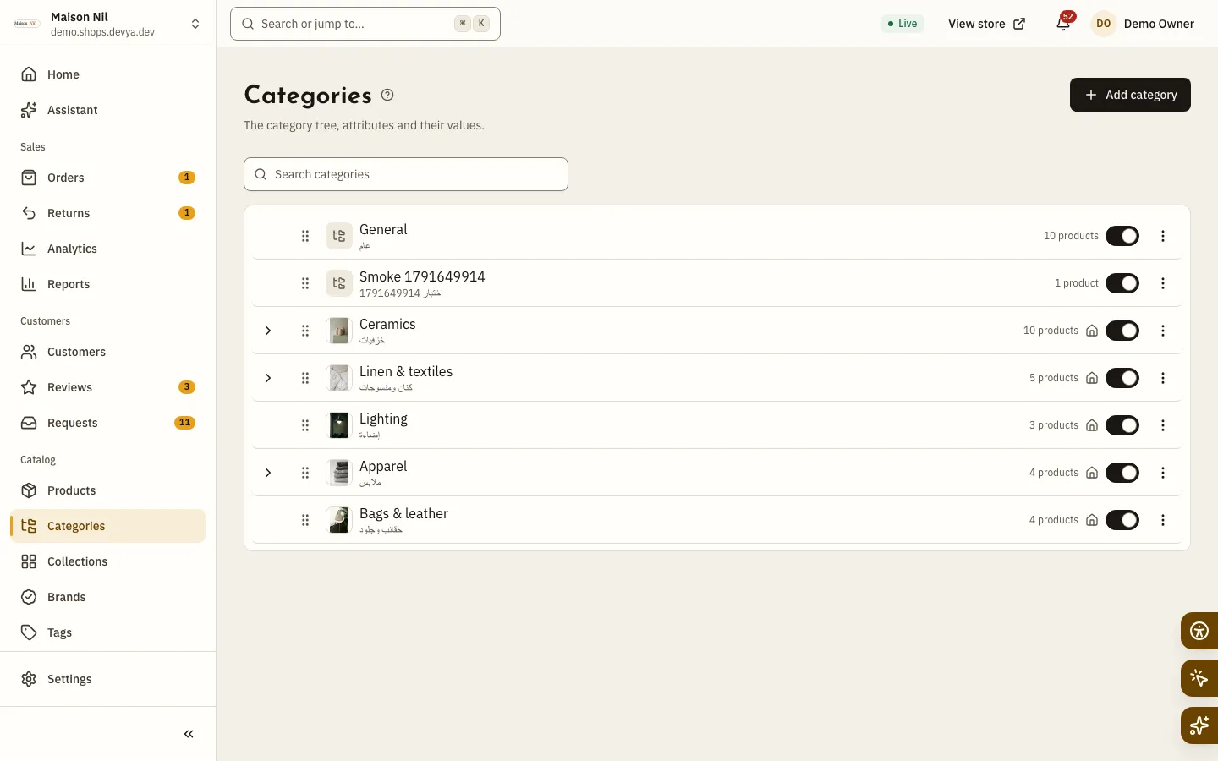Navigate to Collections page
This screenshot has height=761, width=1218.
pyautogui.click(x=107, y=561)
